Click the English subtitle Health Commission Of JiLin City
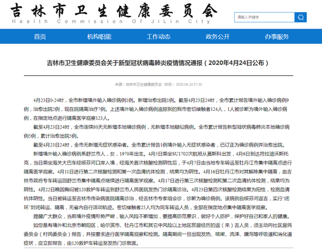This screenshot has height=251, width=322. point(111,21)
